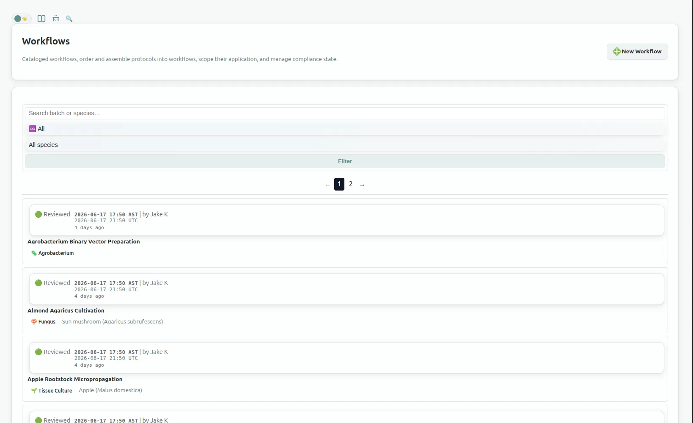Screen dimensions: 693x423
Task: Expand the All species dropdown
Action: tap(345, 145)
